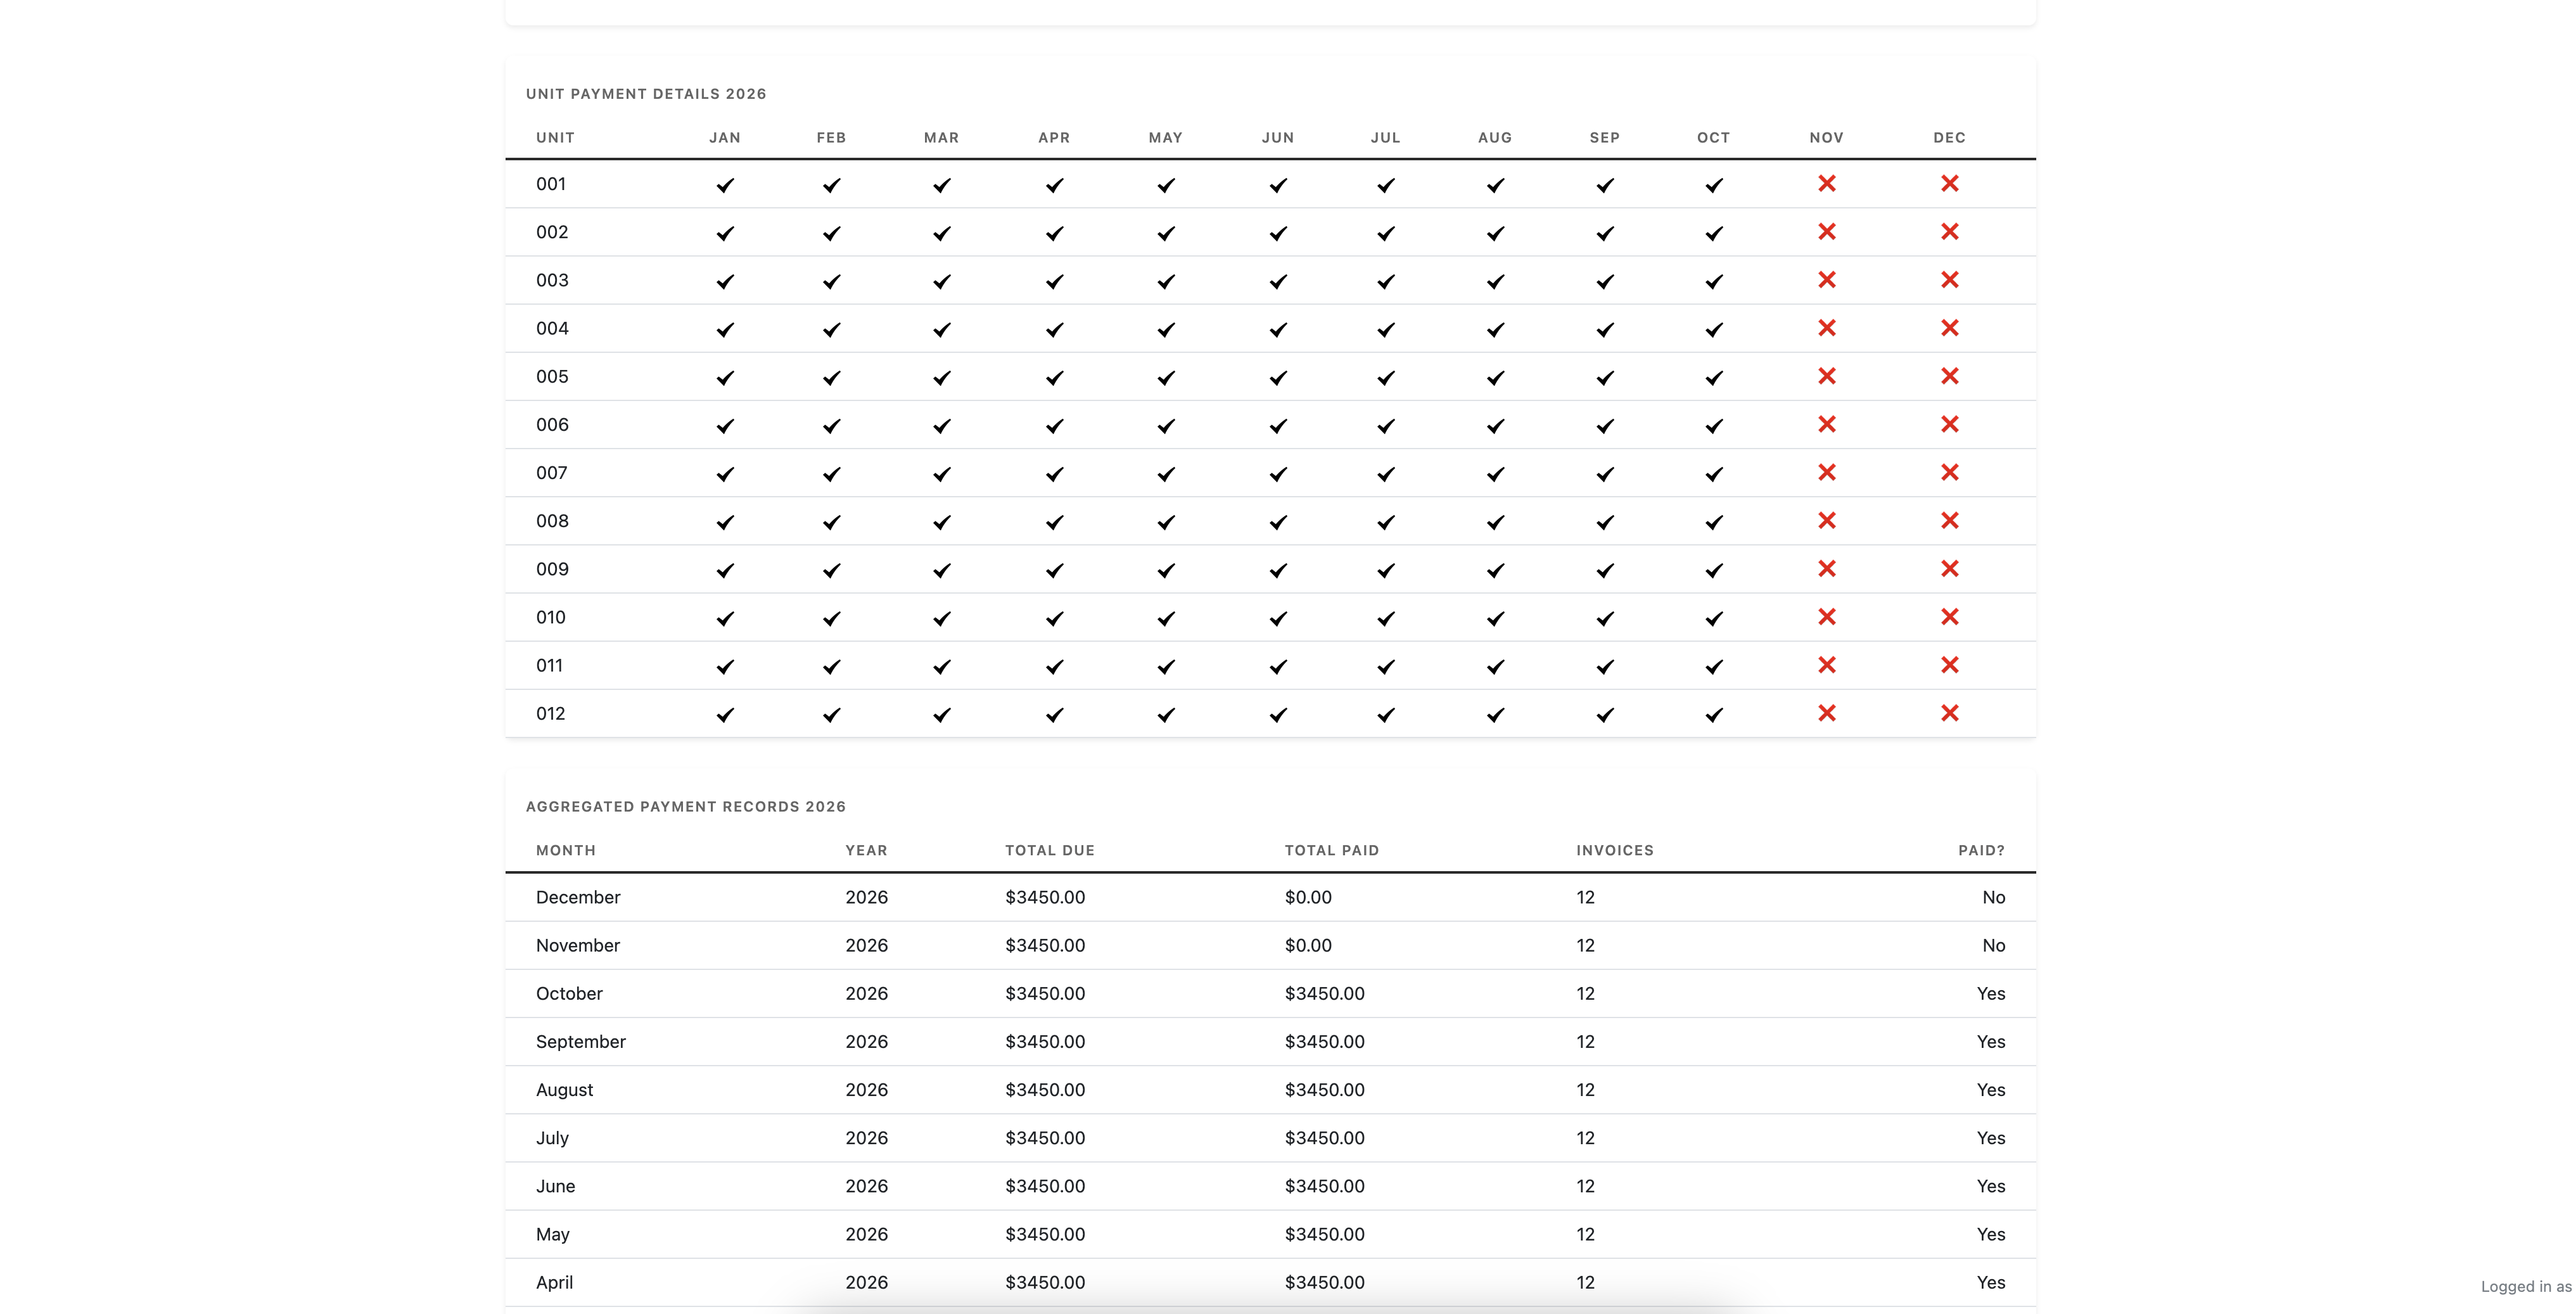
Task: Toggle the May payment status for unit 002
Action: pyautogui.click(x=1165, y=232)
